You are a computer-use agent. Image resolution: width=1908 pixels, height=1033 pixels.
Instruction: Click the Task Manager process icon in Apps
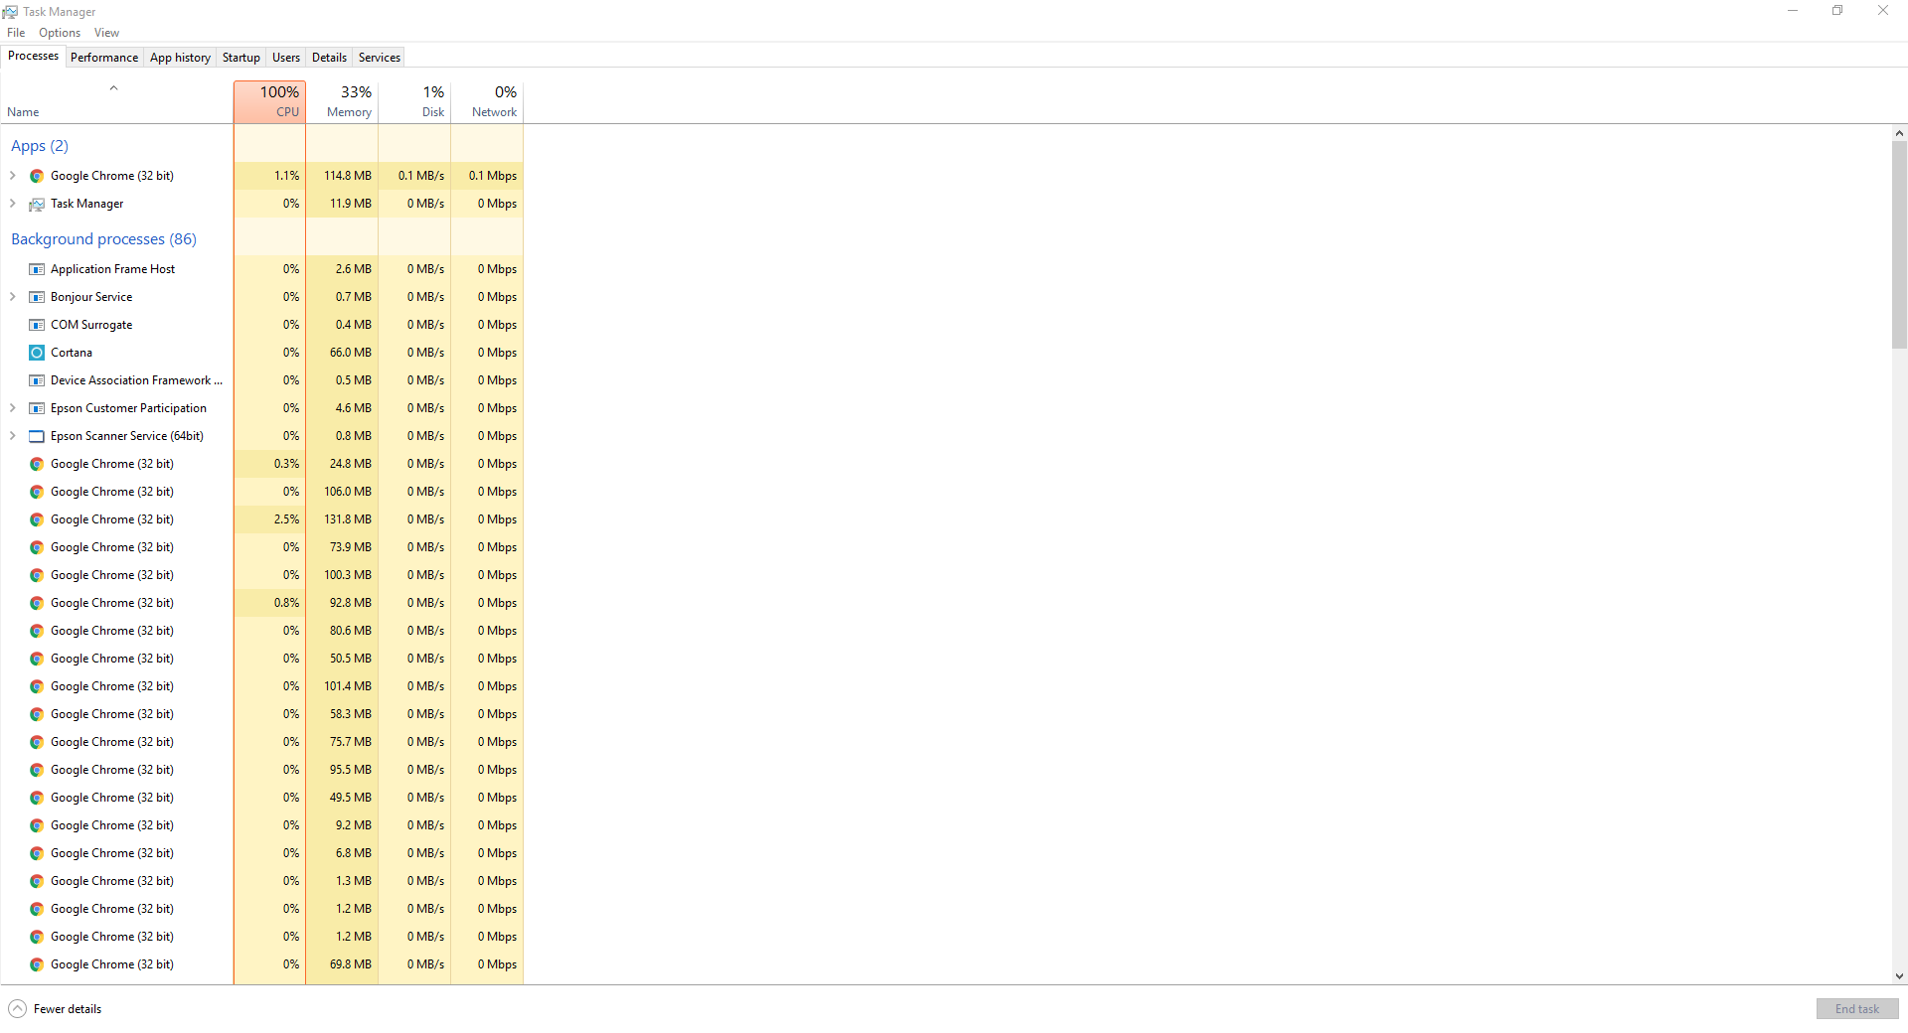pos(37,204)
